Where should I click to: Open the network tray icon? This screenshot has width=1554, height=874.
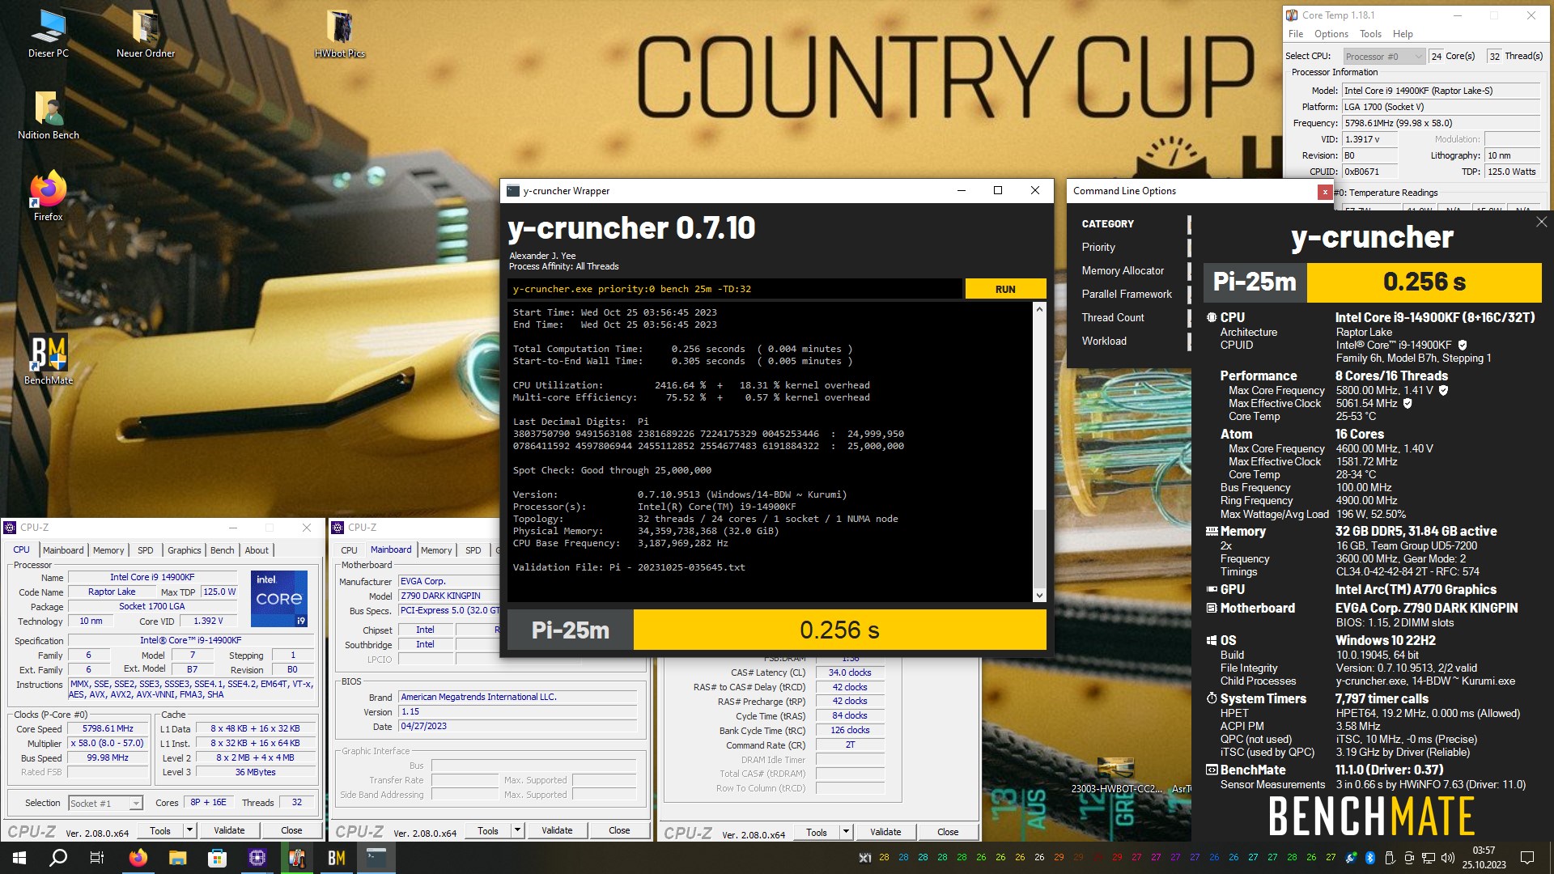tap(1429, 858)
